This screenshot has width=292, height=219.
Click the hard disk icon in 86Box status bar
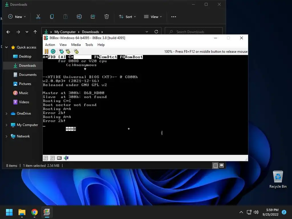(x=59, y=158)
